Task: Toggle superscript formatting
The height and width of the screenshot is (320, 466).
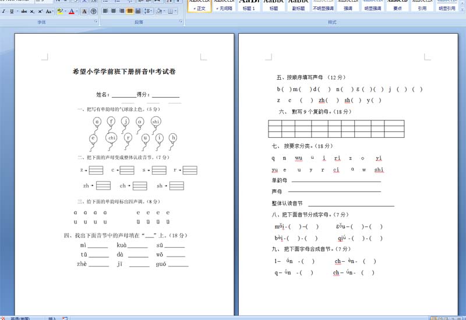Action: pyautogui.click(x=40, y=11)
